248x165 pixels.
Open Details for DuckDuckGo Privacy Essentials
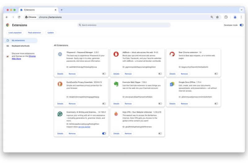tap(60, 104)
